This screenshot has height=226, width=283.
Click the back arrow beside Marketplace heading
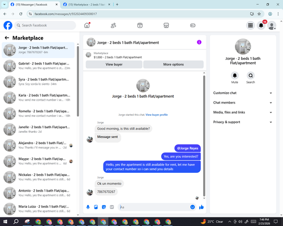7,38
